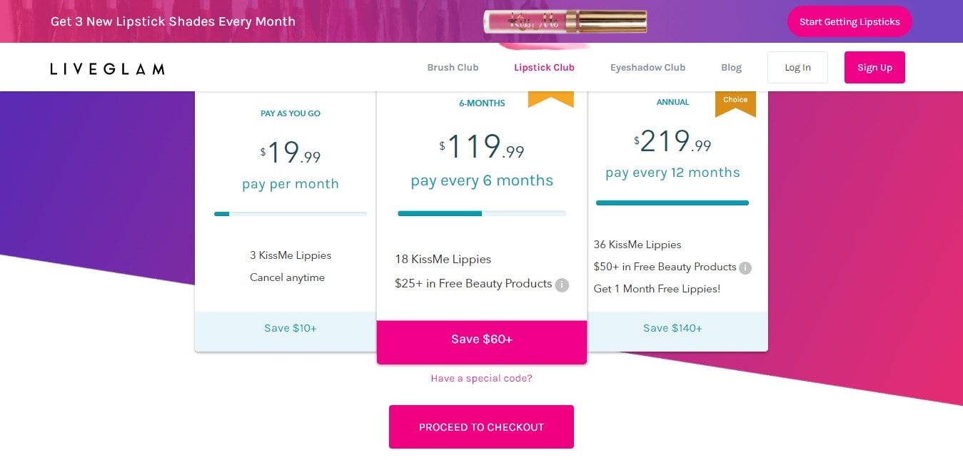Choose the Annual $219.99 plan

[x=672, y=221]
